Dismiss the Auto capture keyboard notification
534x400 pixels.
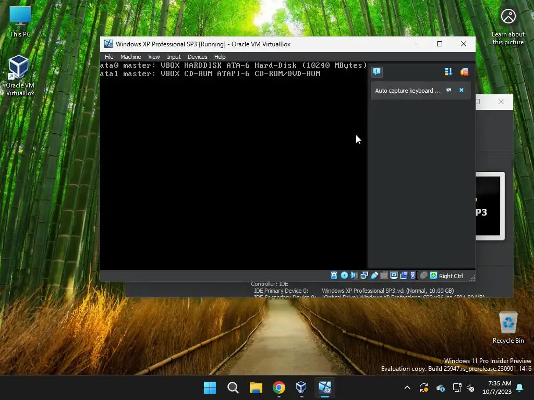tap(462, 90)
